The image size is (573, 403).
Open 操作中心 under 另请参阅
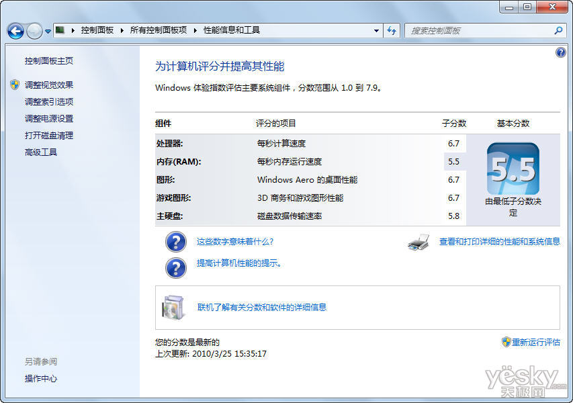point(41,379)
